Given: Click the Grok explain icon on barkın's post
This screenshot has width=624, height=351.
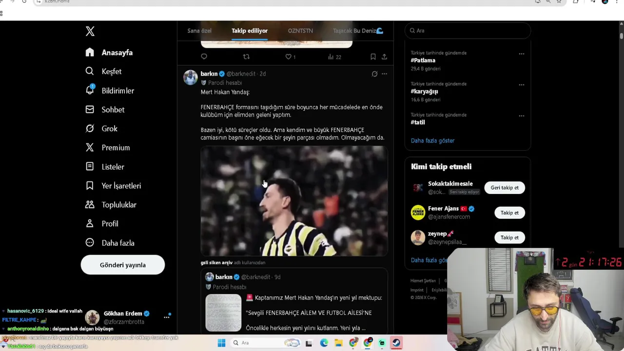Looking at the screenshot, I should tap(374, 74).
